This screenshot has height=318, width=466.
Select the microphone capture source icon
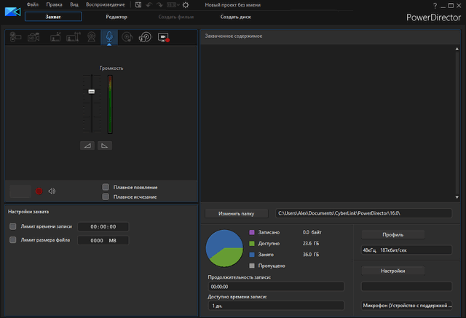pos(108,36)
